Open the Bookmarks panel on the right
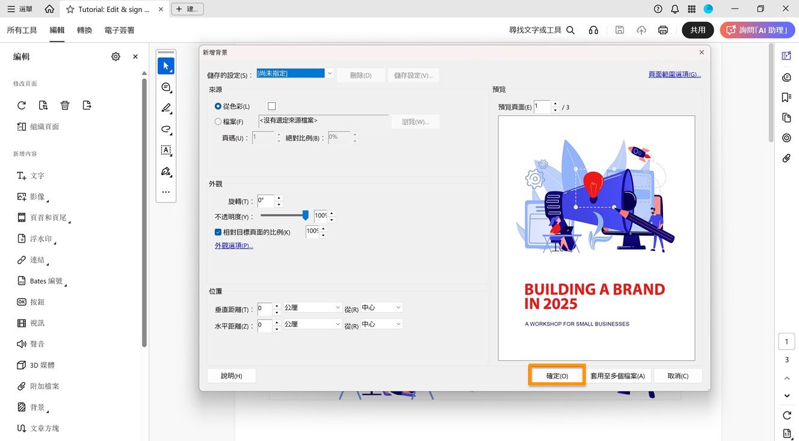Screen dimensions: 799x441 [x=786, y=97]
